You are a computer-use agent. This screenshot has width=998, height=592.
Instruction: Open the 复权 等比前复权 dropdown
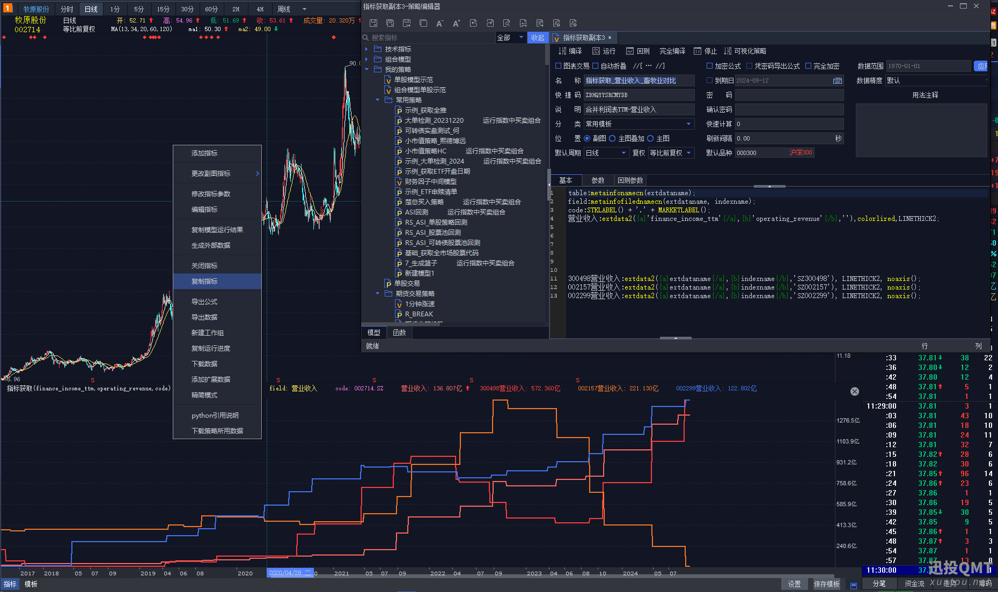coord(671,153)
